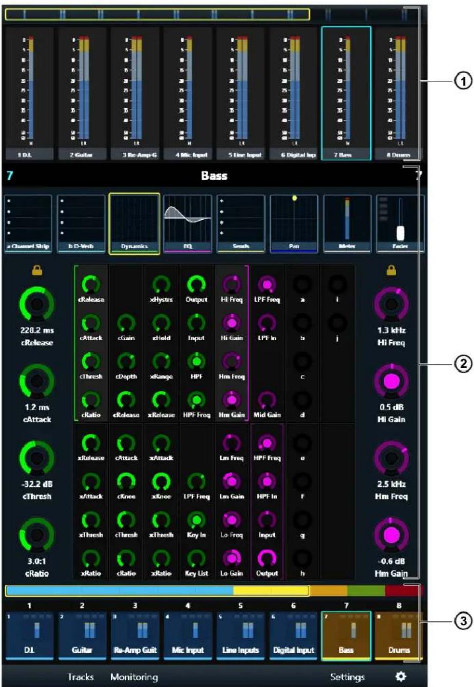Select the a Channel Strip function tile

(28, 224)
